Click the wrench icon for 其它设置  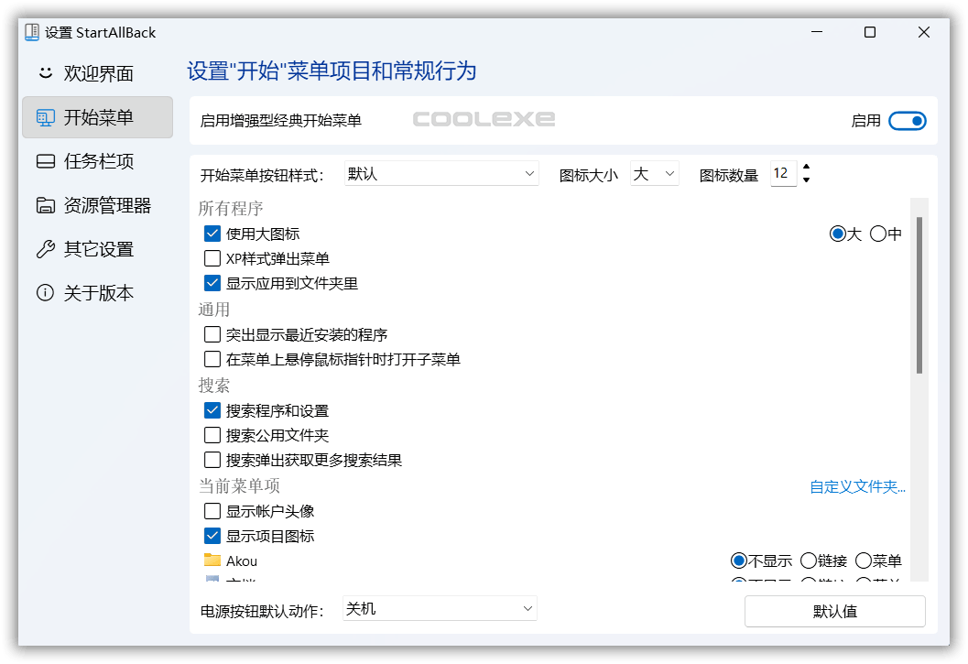[x=45, y=249]
